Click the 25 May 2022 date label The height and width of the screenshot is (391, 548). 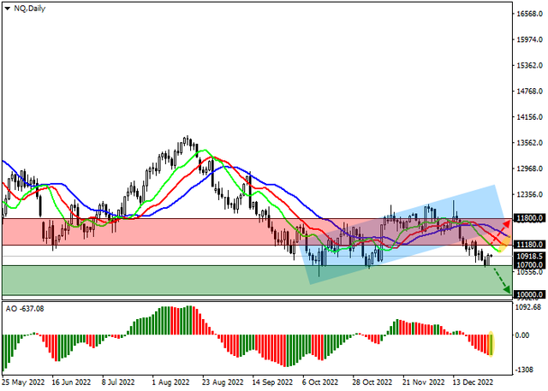pos(23,382)
